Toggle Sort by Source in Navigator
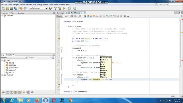The image size is (183, 103). pos(32,92)
